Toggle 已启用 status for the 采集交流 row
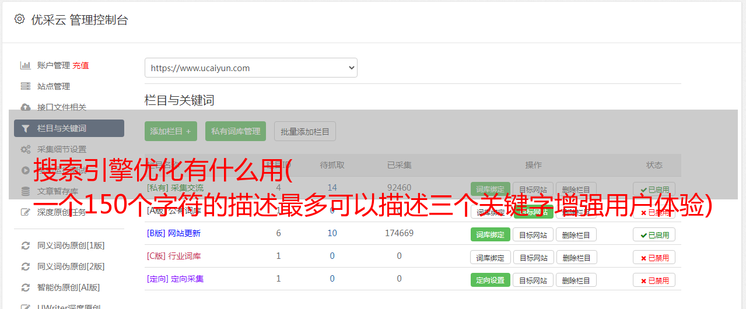The height and width of the screenshot is (309, 746). coord(654,189)
